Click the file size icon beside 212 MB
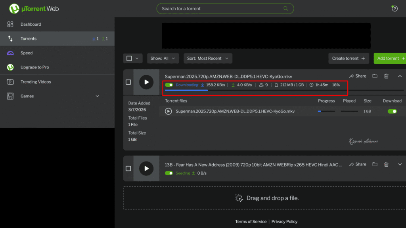 pos(276,85)
